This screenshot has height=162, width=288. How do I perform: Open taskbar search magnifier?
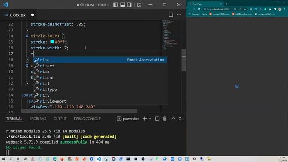tap(11, 159)
